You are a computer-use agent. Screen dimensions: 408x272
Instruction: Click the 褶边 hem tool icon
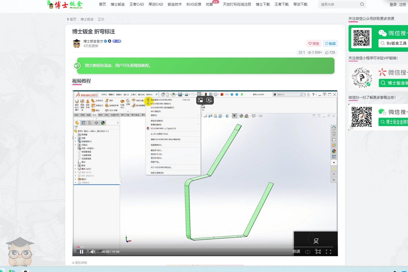[x=95, y=110]
